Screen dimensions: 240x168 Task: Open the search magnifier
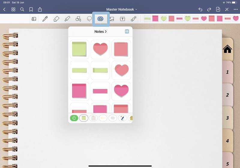pyautogui.click(x=22, y=10)
